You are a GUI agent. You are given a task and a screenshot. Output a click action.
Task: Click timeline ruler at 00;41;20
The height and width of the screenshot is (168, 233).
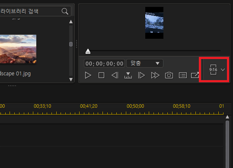(89, 106)
